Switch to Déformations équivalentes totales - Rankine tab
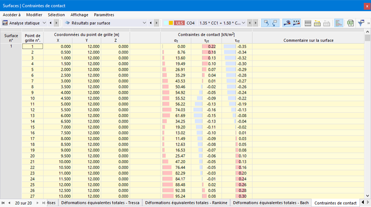This screenshot has height=207, width=371. click(186, 203)
